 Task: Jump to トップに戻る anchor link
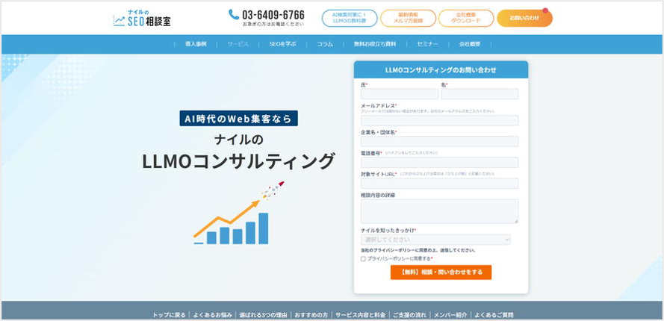pos(169,315)
